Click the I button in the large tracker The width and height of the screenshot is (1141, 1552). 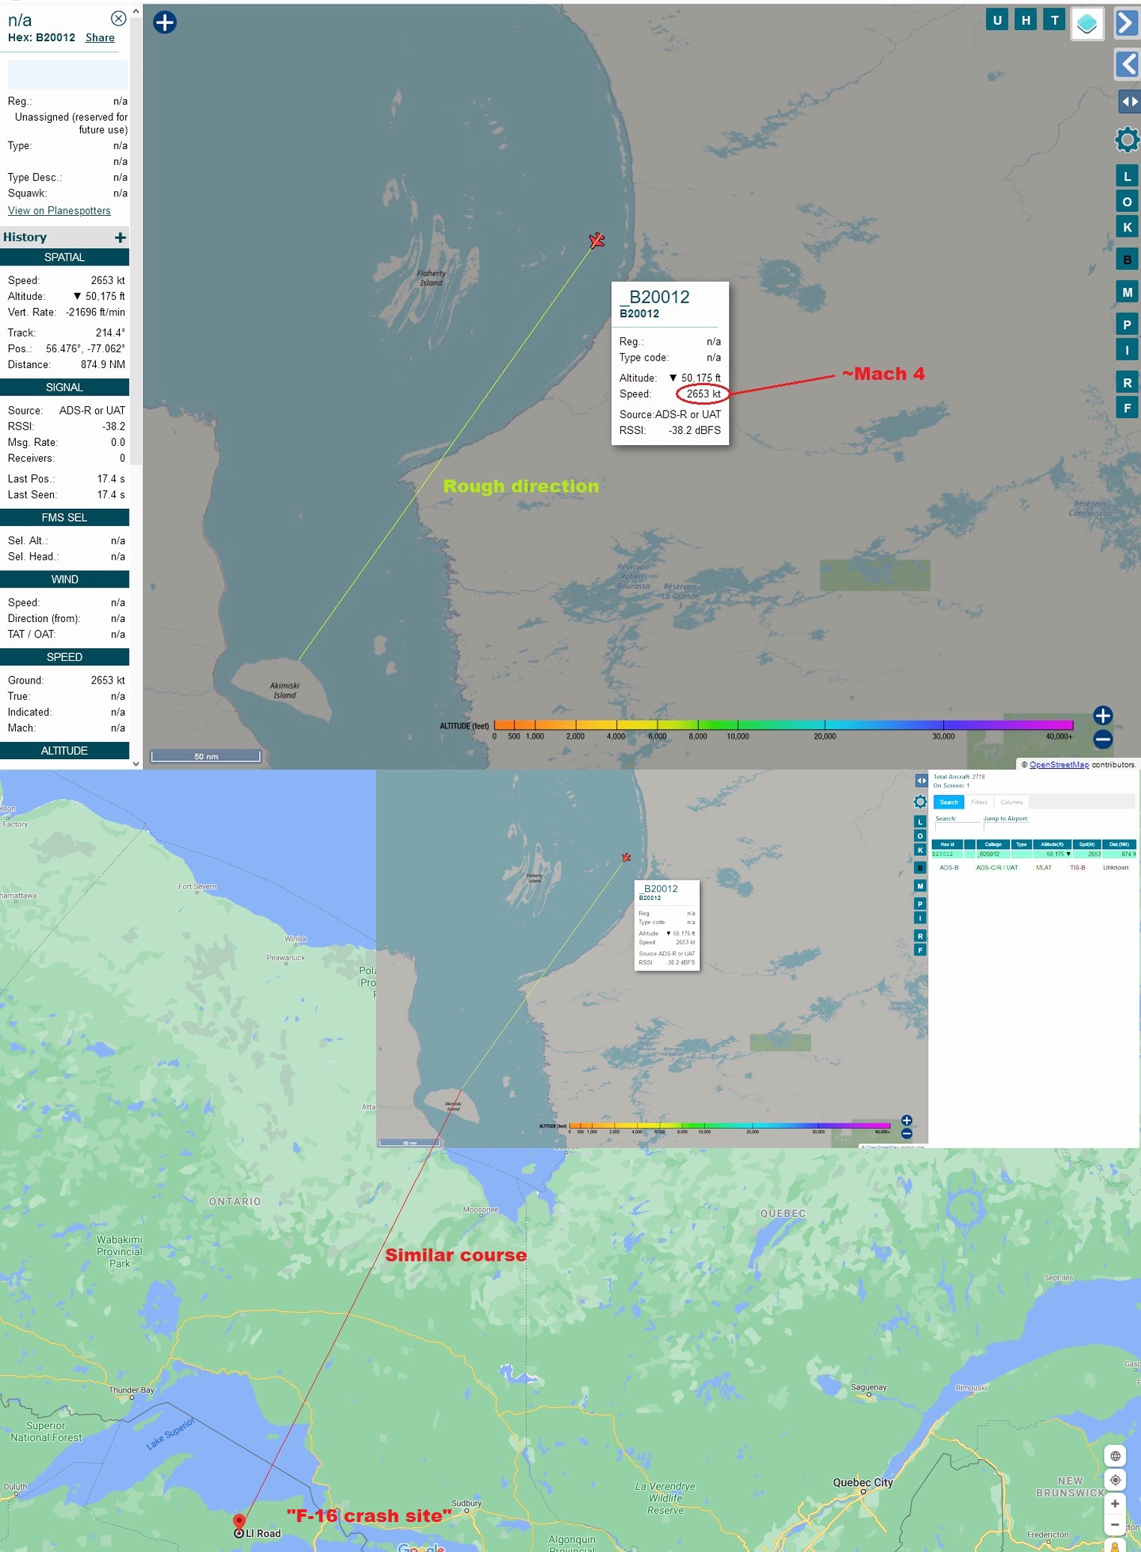coord(1127,350)
